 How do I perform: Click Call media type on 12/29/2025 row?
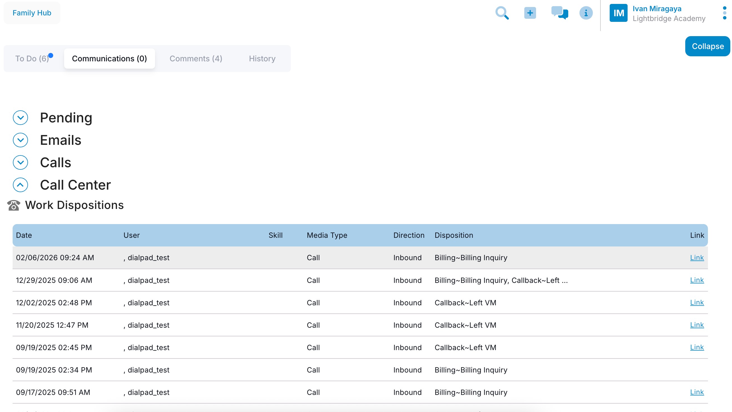pyautogui.click(x=313, y=280)
